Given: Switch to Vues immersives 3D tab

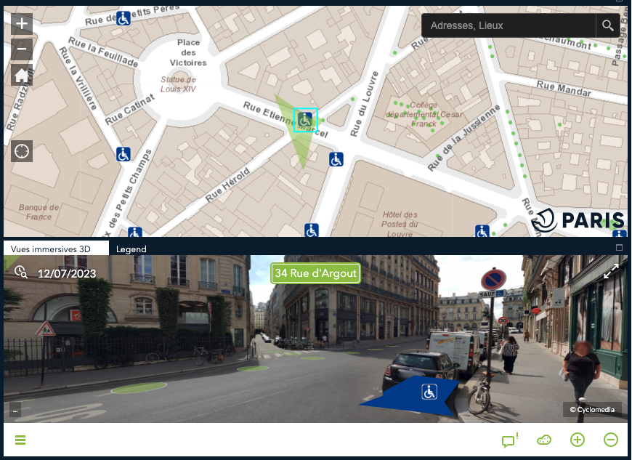Looking at the screenshot, I should point(56,249).
